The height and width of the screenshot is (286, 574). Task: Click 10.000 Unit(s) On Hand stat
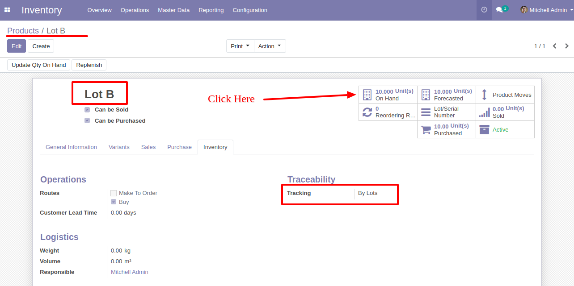tap(388, 95)
